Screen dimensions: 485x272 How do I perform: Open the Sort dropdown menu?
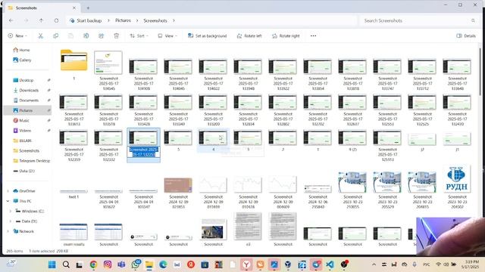tap(139, 36)
